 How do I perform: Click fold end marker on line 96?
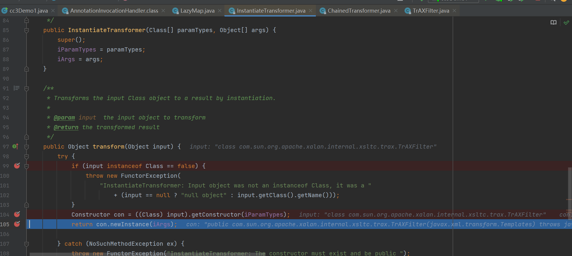(x=26, y=137)
